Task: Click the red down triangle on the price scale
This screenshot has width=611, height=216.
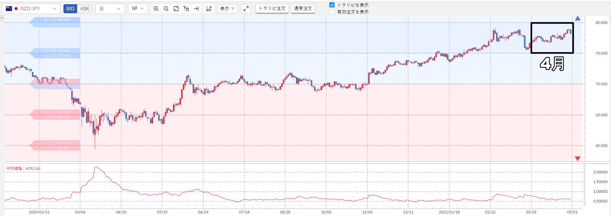Action: click(578, 159)
